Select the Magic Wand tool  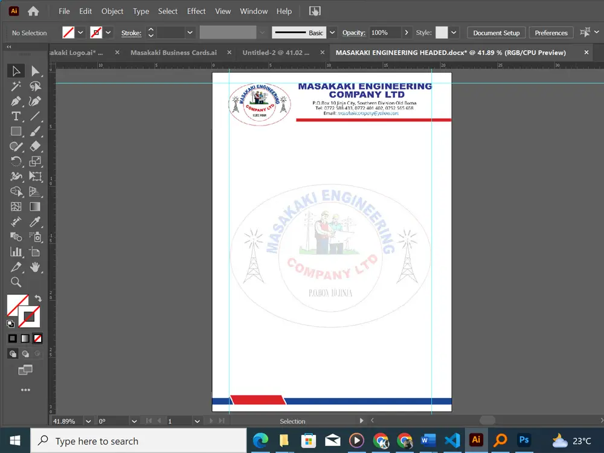point(16,86)
